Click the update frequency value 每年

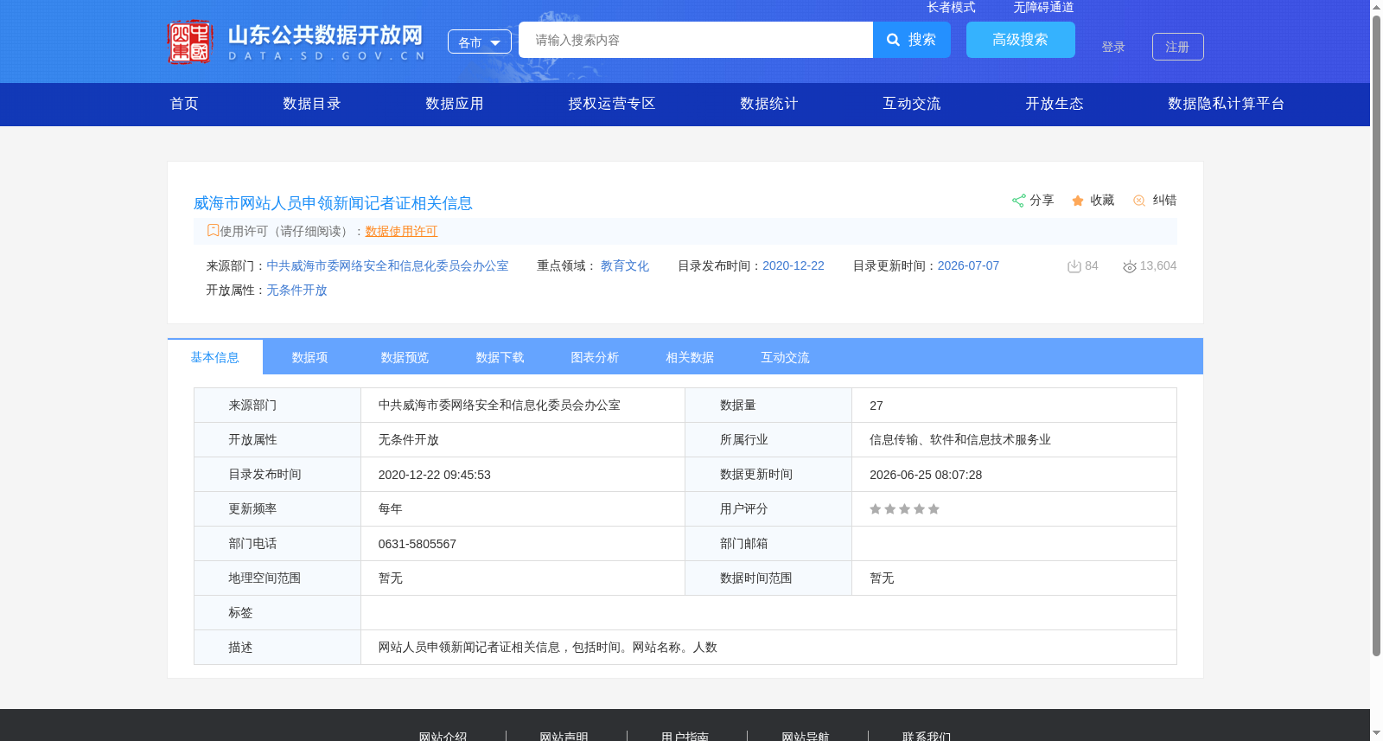coord(391,509)
